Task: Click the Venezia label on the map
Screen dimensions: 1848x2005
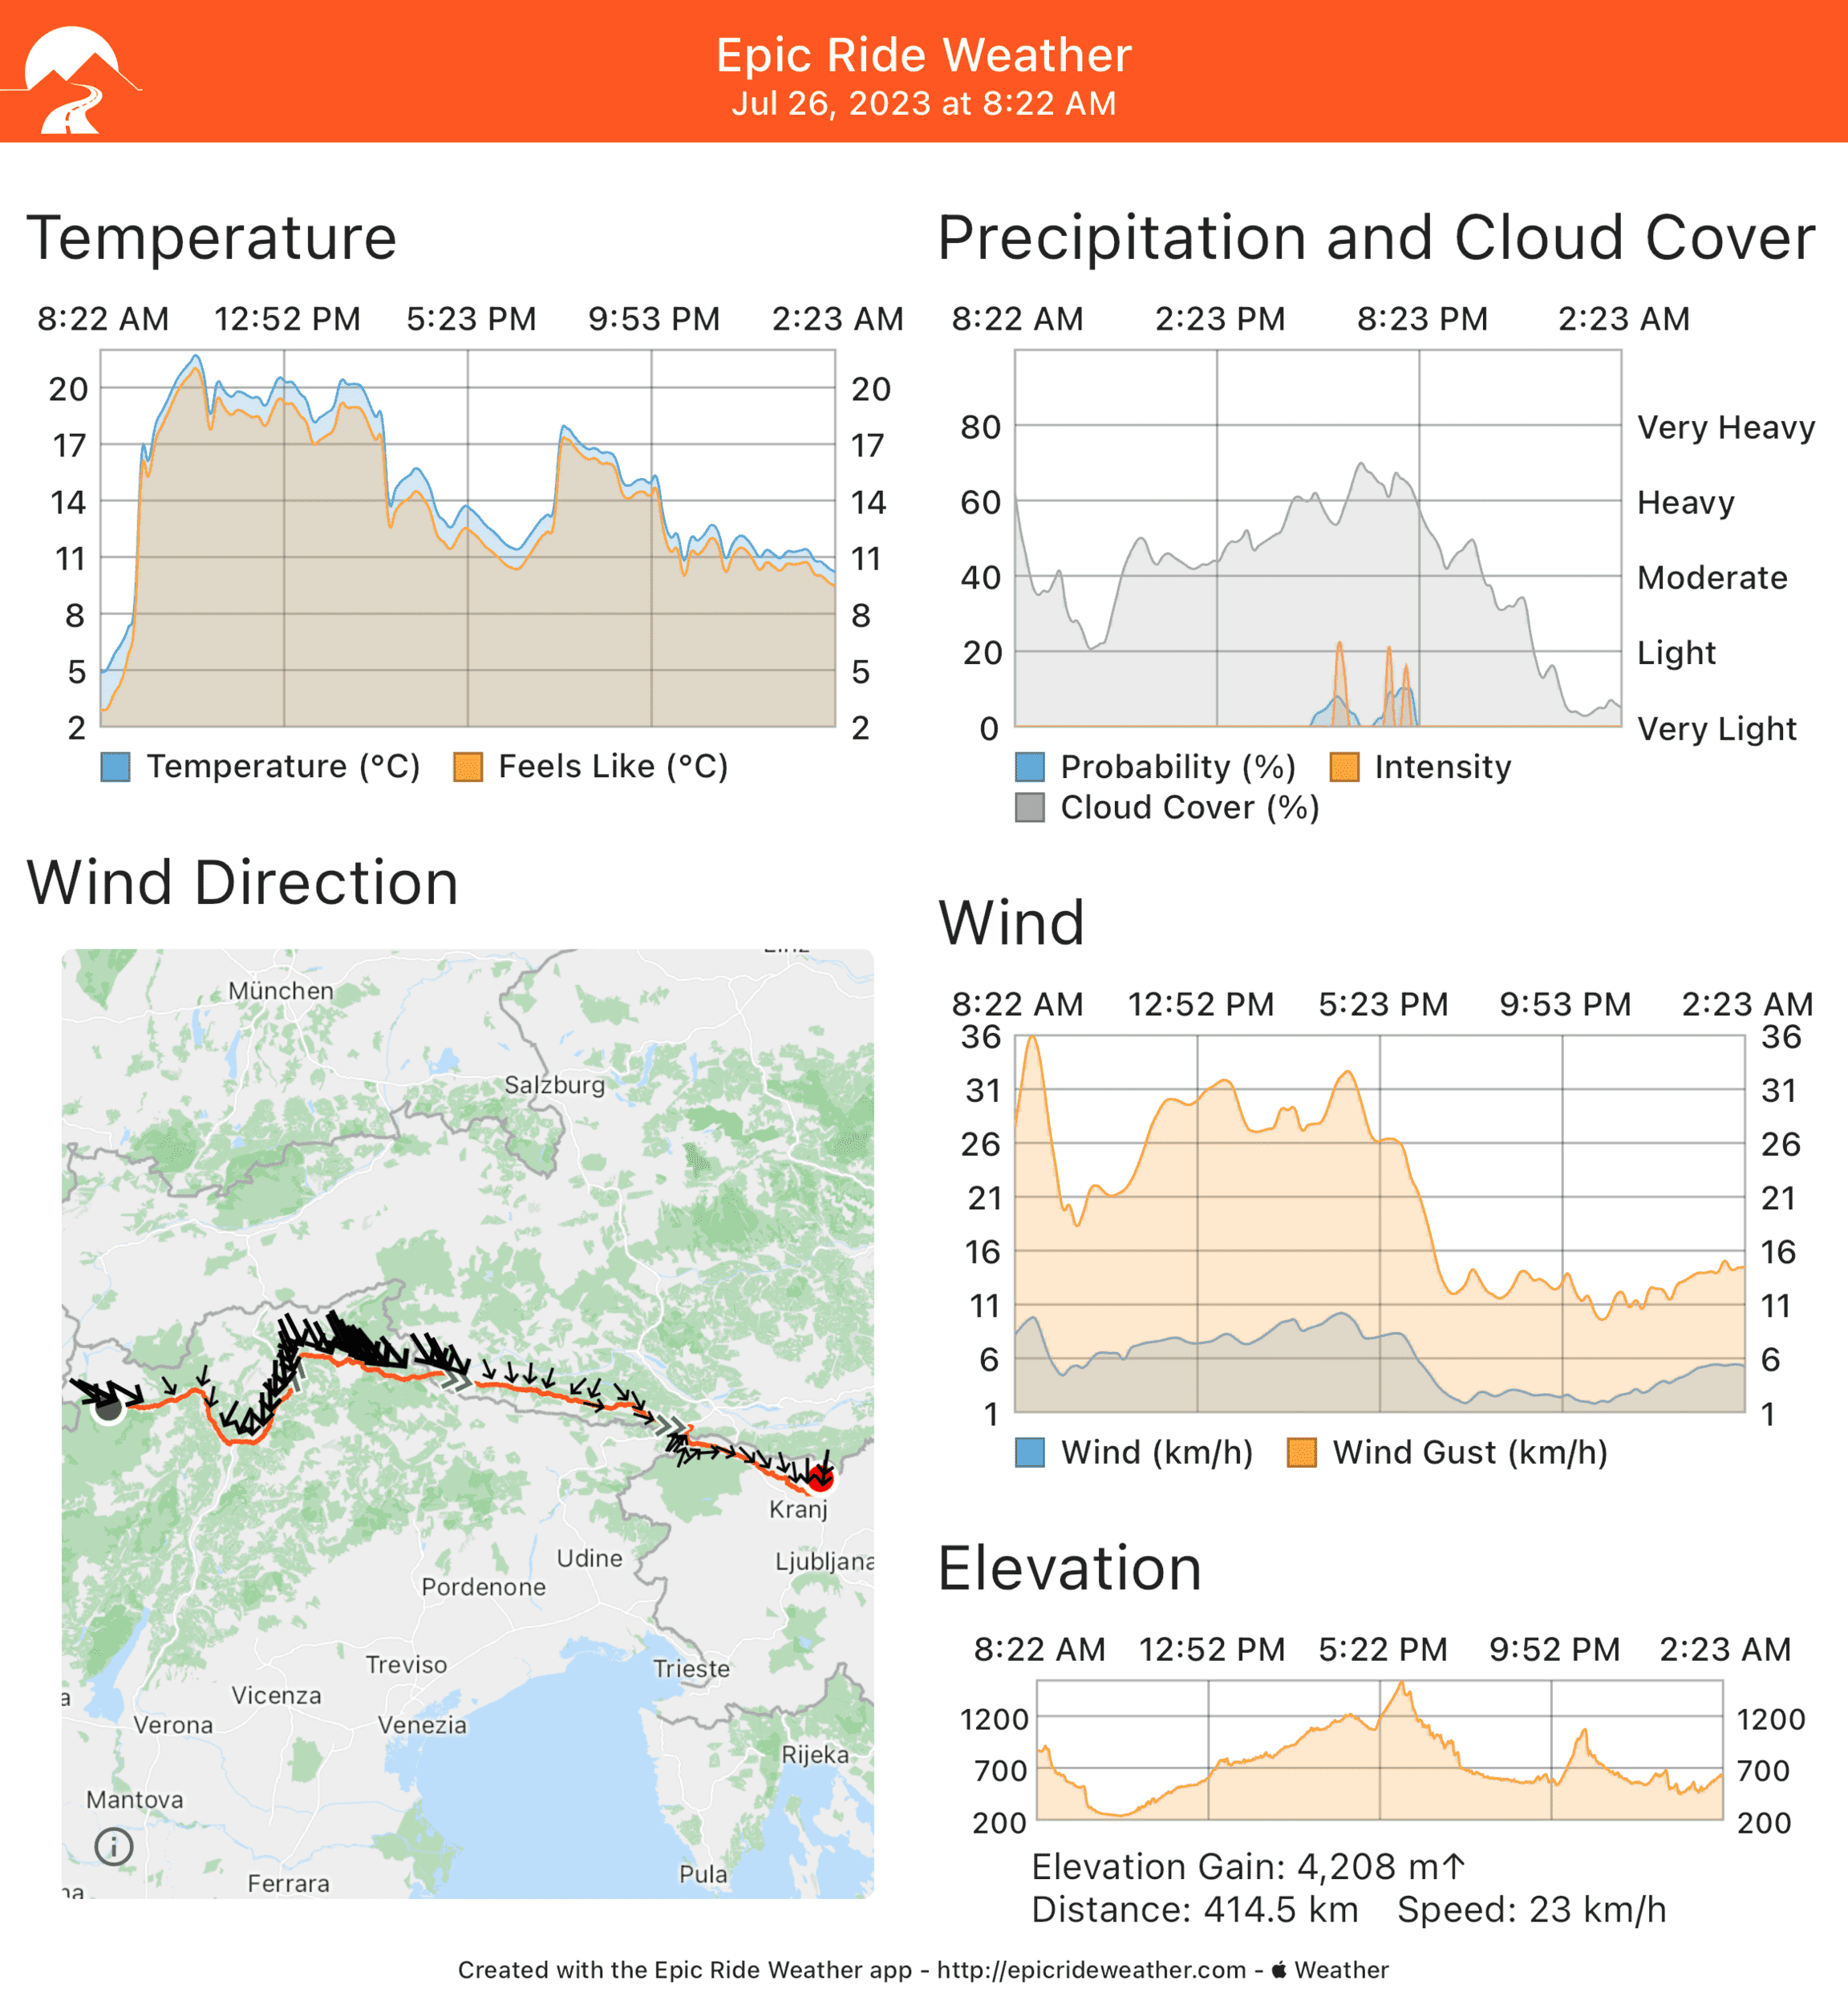Action: (422, 1725)
